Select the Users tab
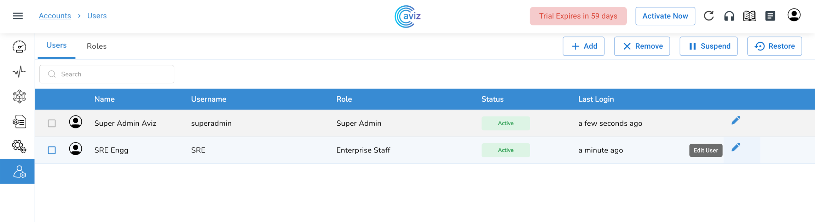 57,46
